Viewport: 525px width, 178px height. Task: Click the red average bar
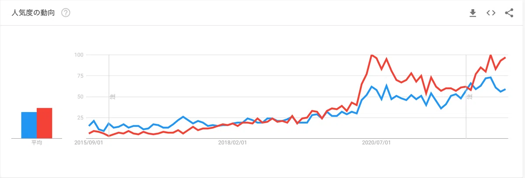coord(44,123)
